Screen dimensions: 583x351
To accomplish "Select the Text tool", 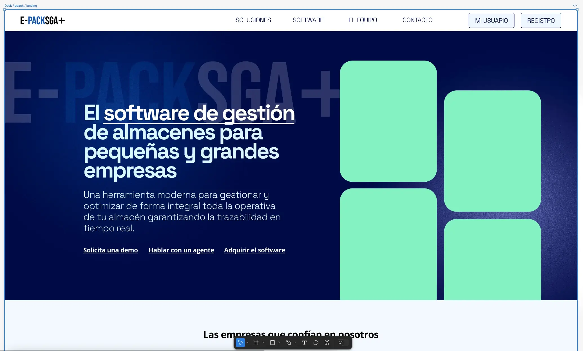I will (x=304, y=343).
